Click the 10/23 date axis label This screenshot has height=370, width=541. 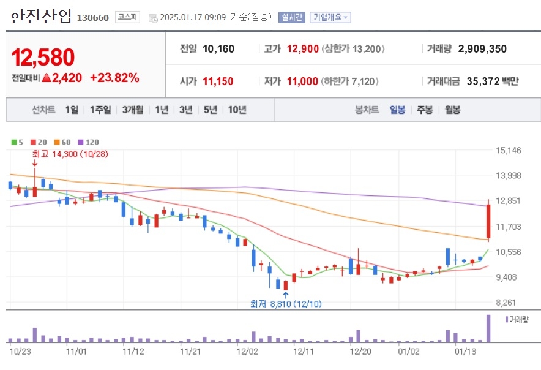click(x=20, y=352)
